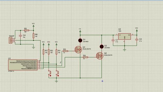Click the LED-RED label beside D2
163x92 pixels.
pos(107,48)
